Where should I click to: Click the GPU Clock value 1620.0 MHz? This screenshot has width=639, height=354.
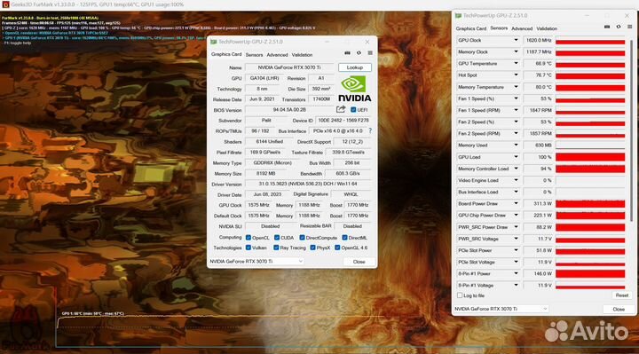(x=539, y=40)
